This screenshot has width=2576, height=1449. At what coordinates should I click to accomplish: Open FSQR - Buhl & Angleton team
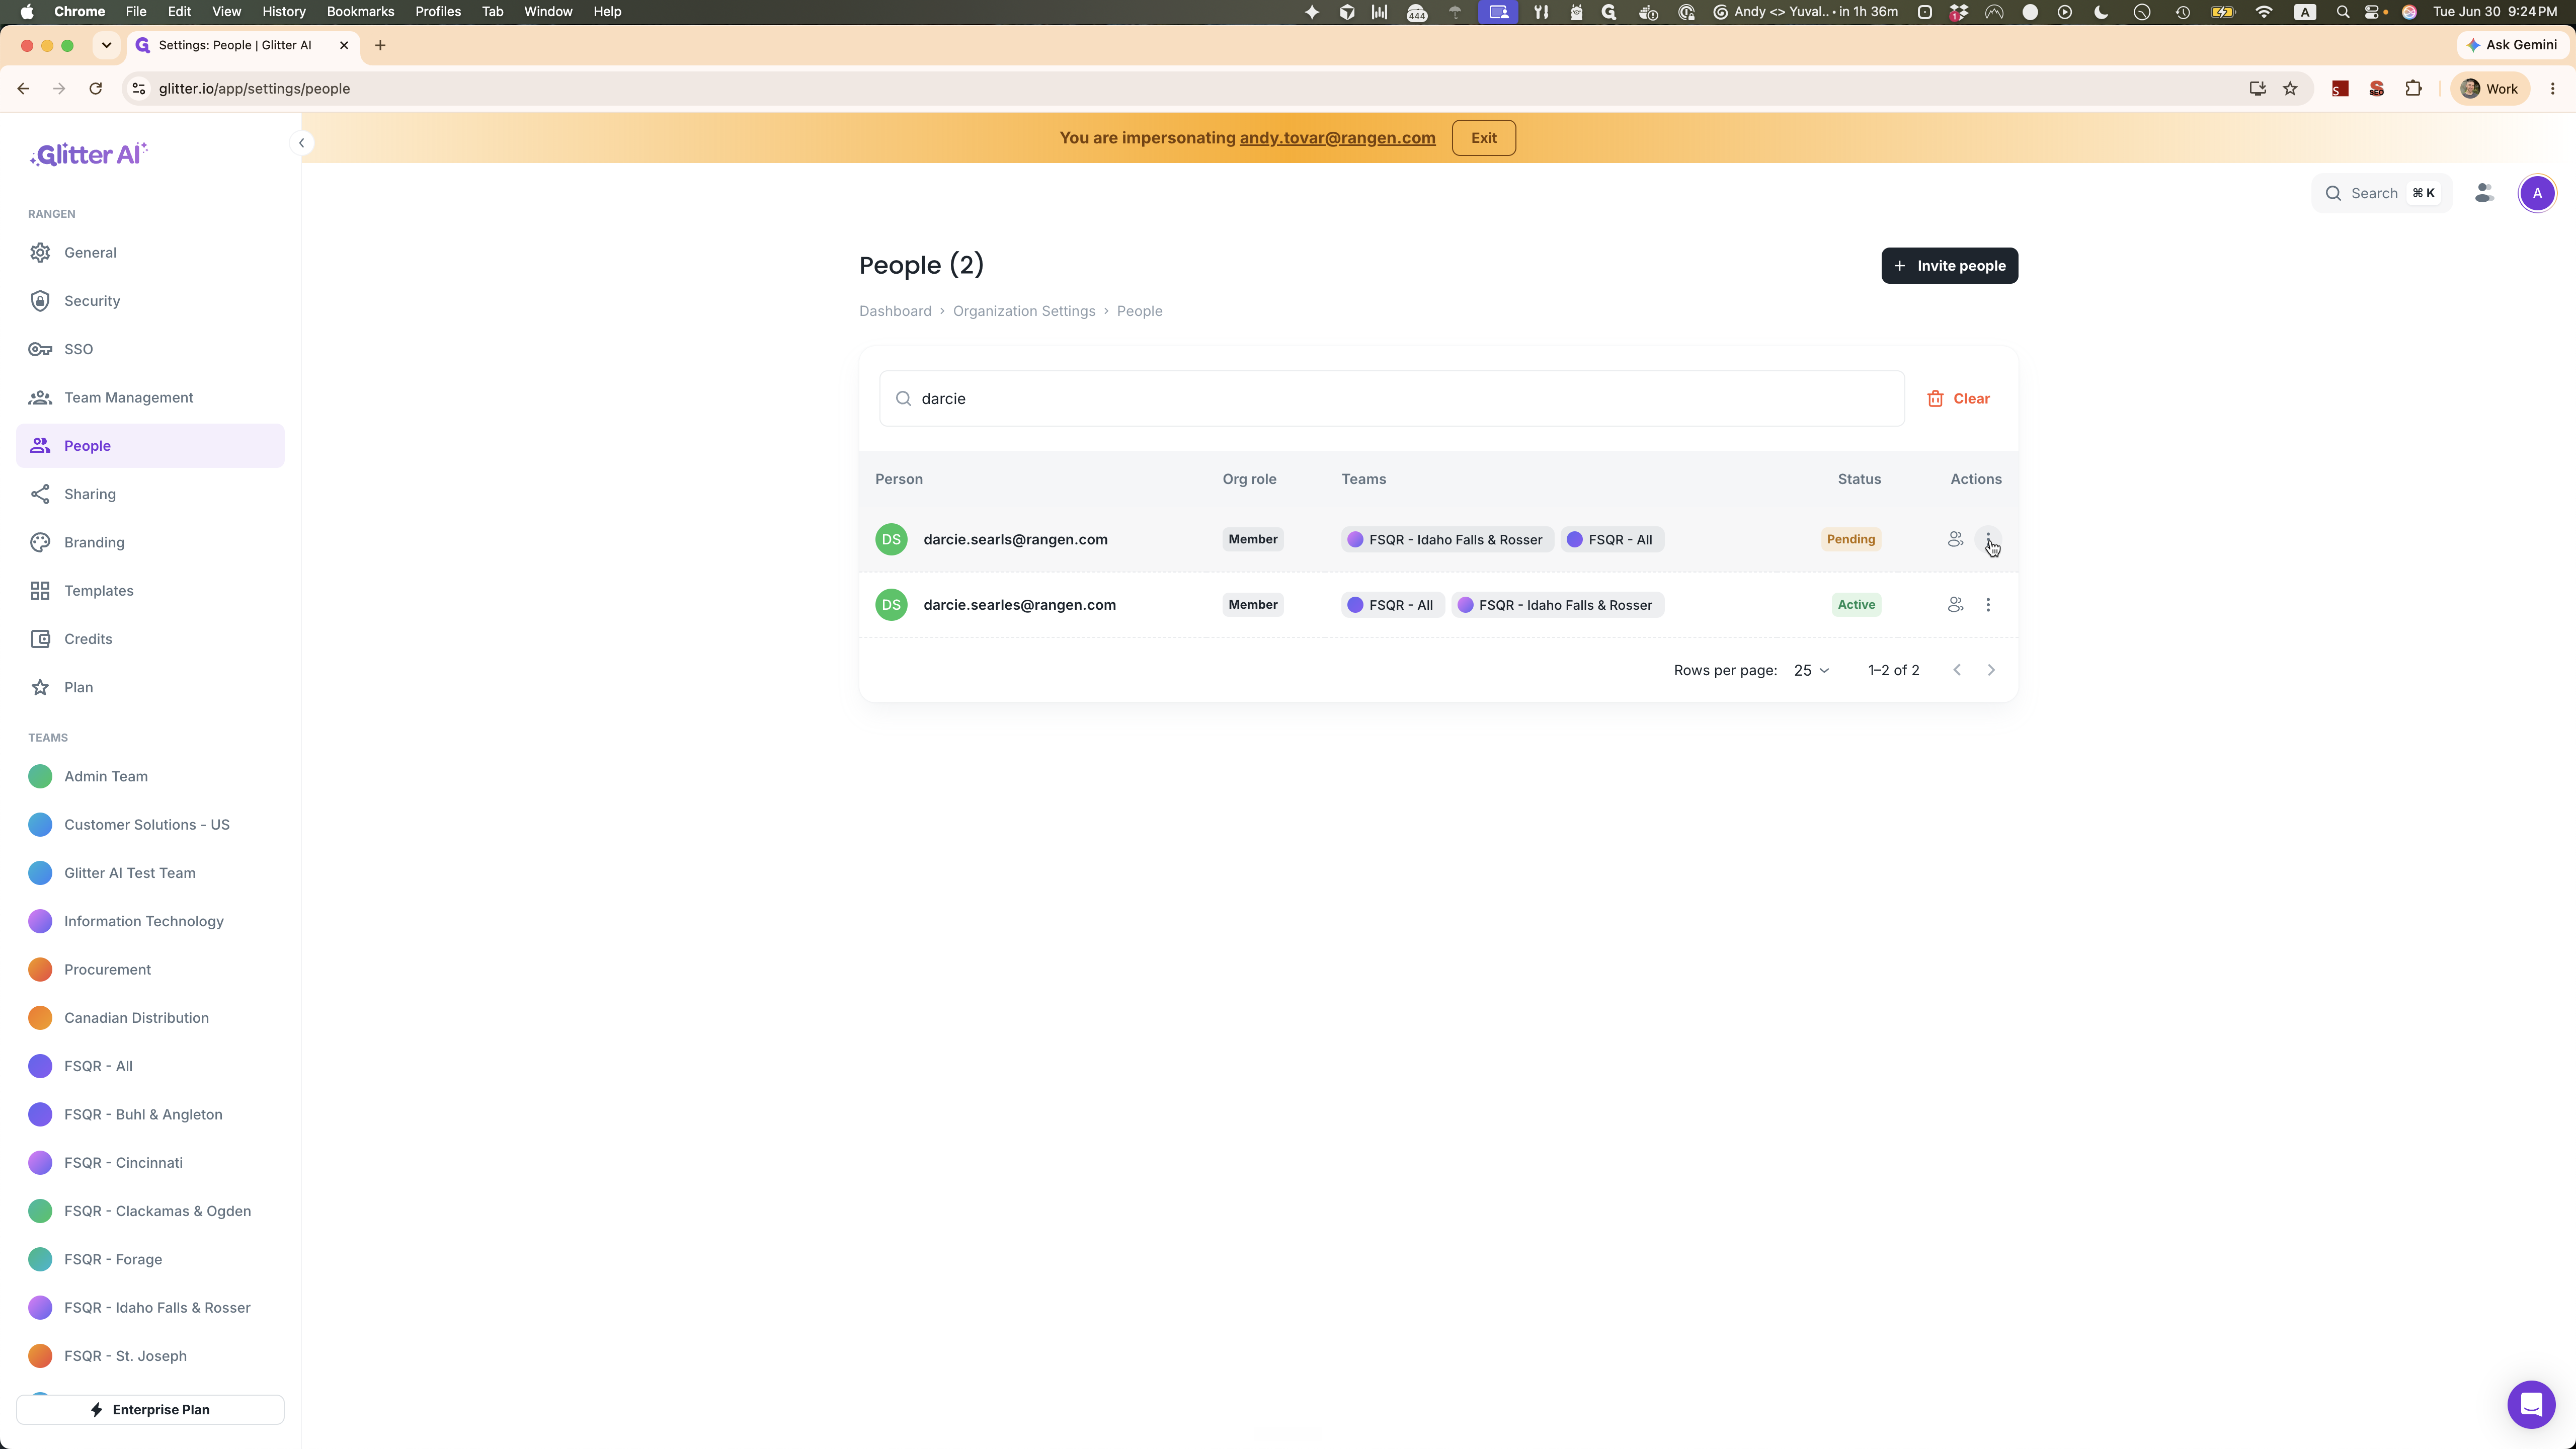[150, 1115]
